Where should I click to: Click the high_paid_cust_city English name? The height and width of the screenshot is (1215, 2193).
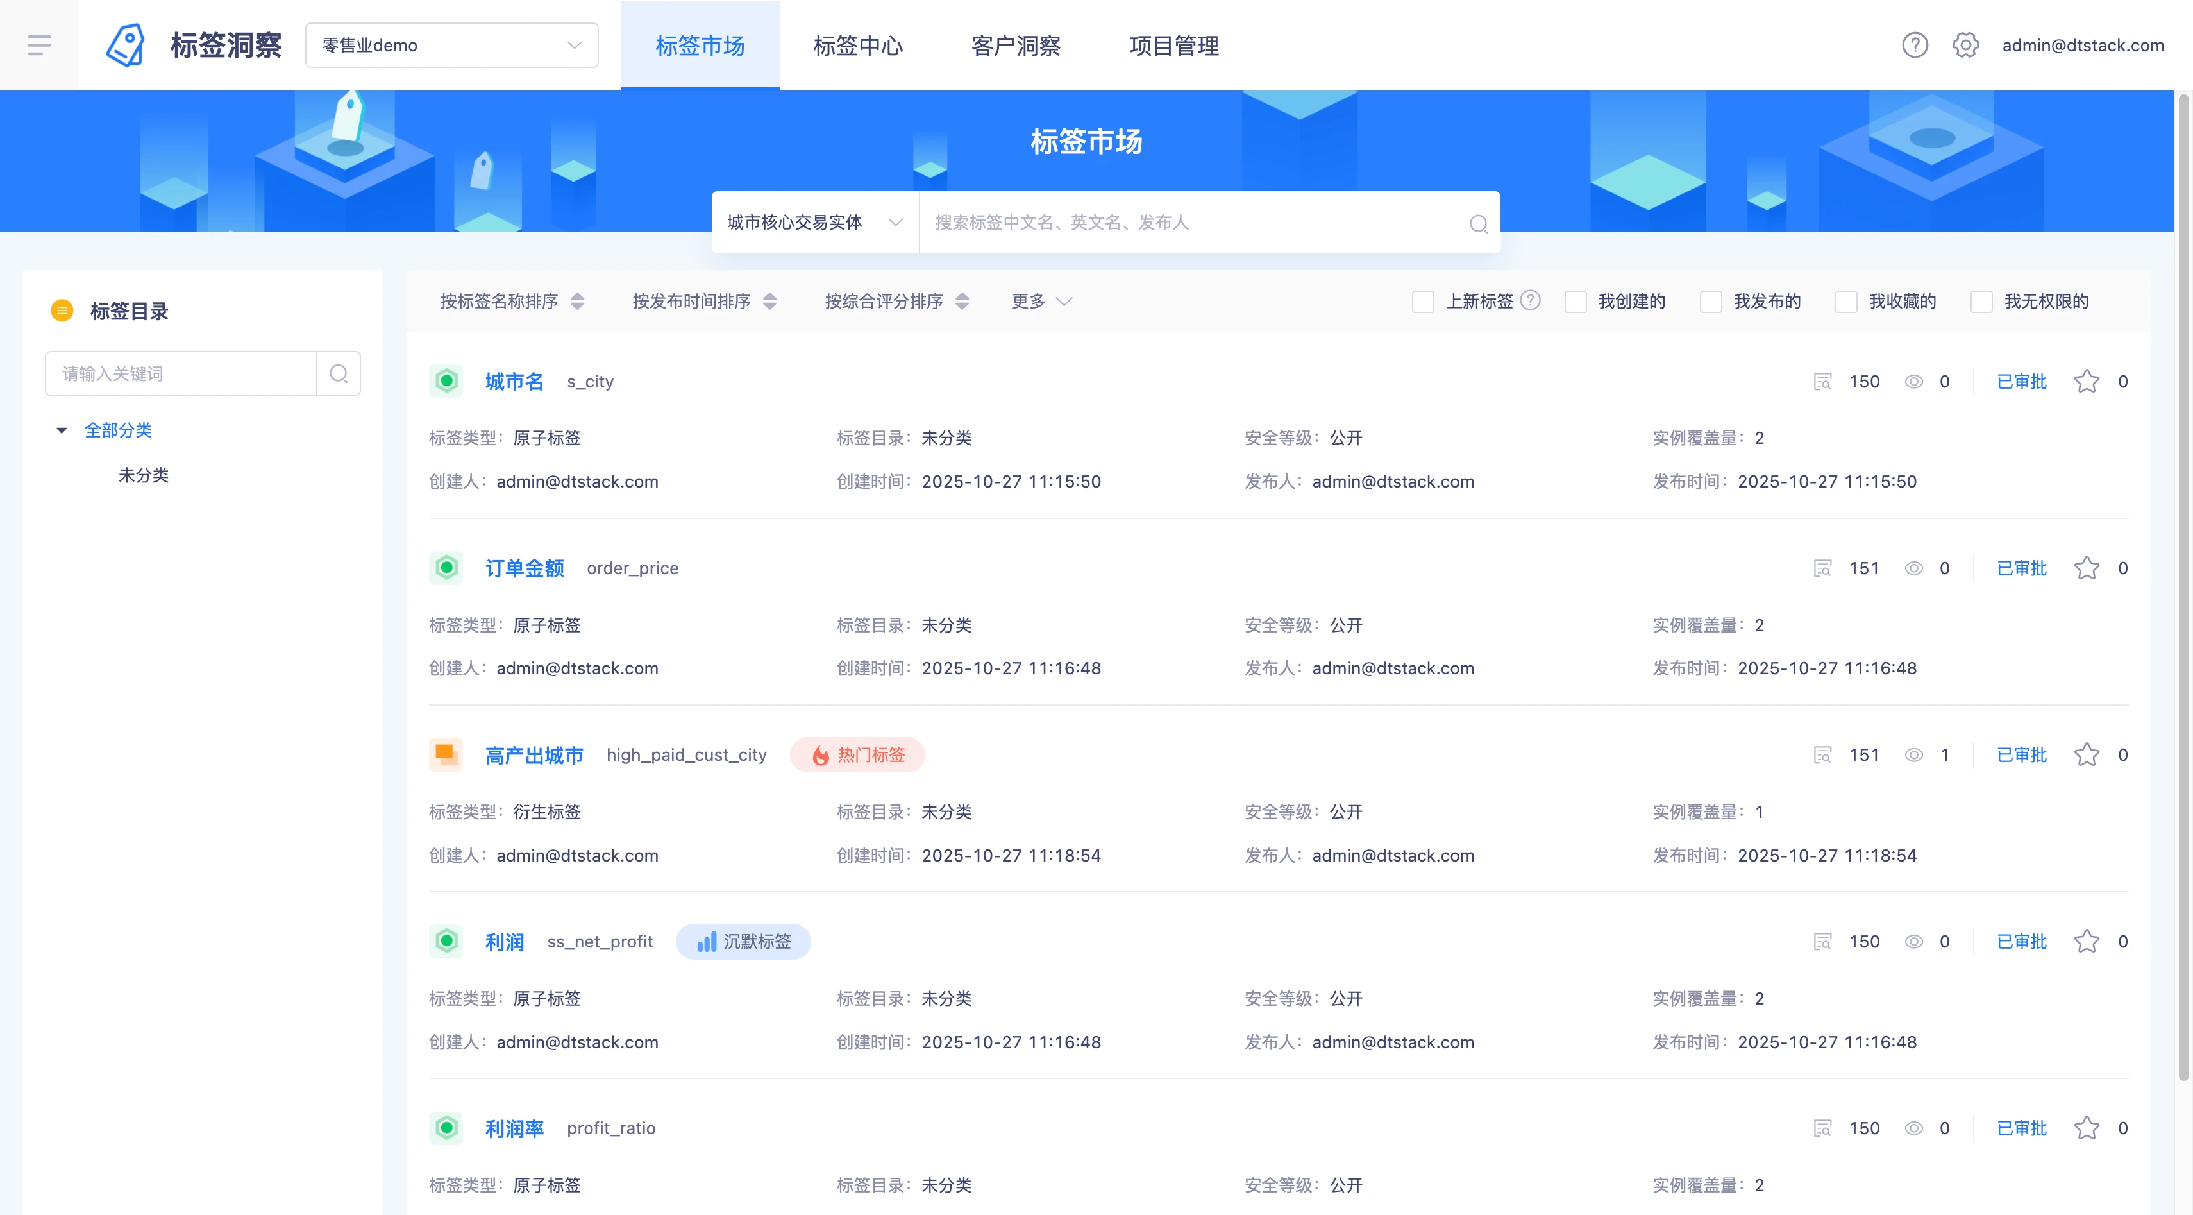[686, 755]
